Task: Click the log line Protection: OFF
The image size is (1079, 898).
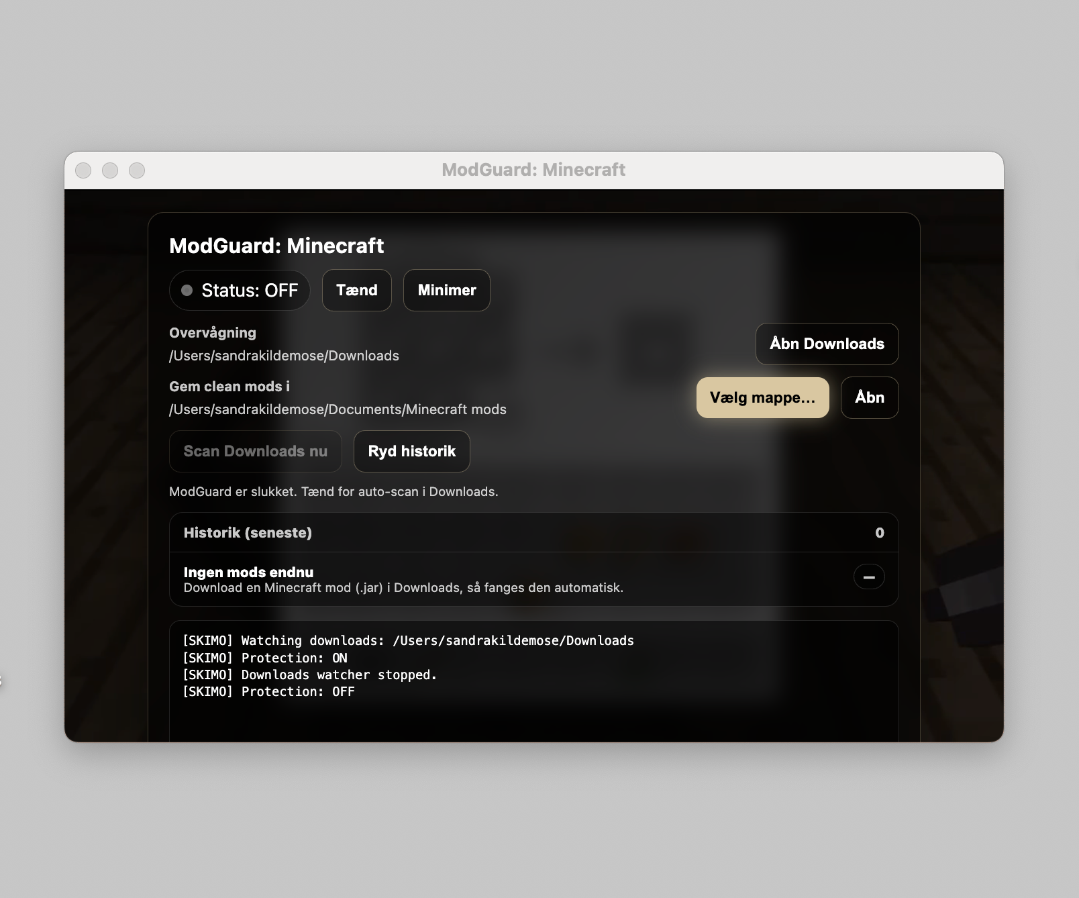Action: click(268, 691)
